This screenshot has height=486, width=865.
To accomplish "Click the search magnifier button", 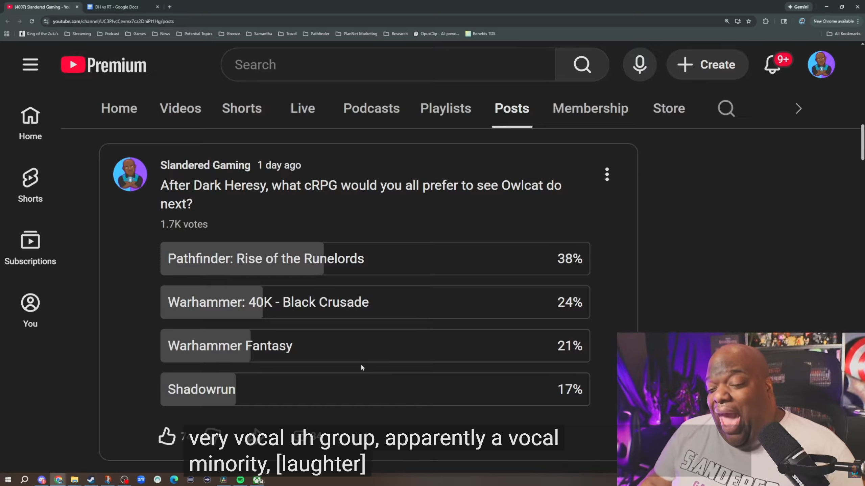I will [x=582, y=65].
